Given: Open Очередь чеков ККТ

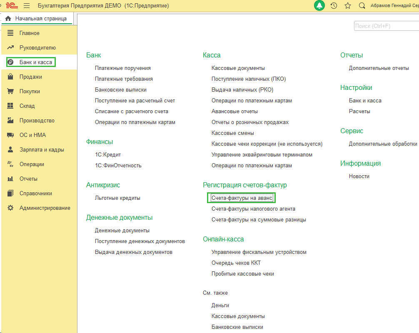Looking at the screenshot, I should [236, 263].
